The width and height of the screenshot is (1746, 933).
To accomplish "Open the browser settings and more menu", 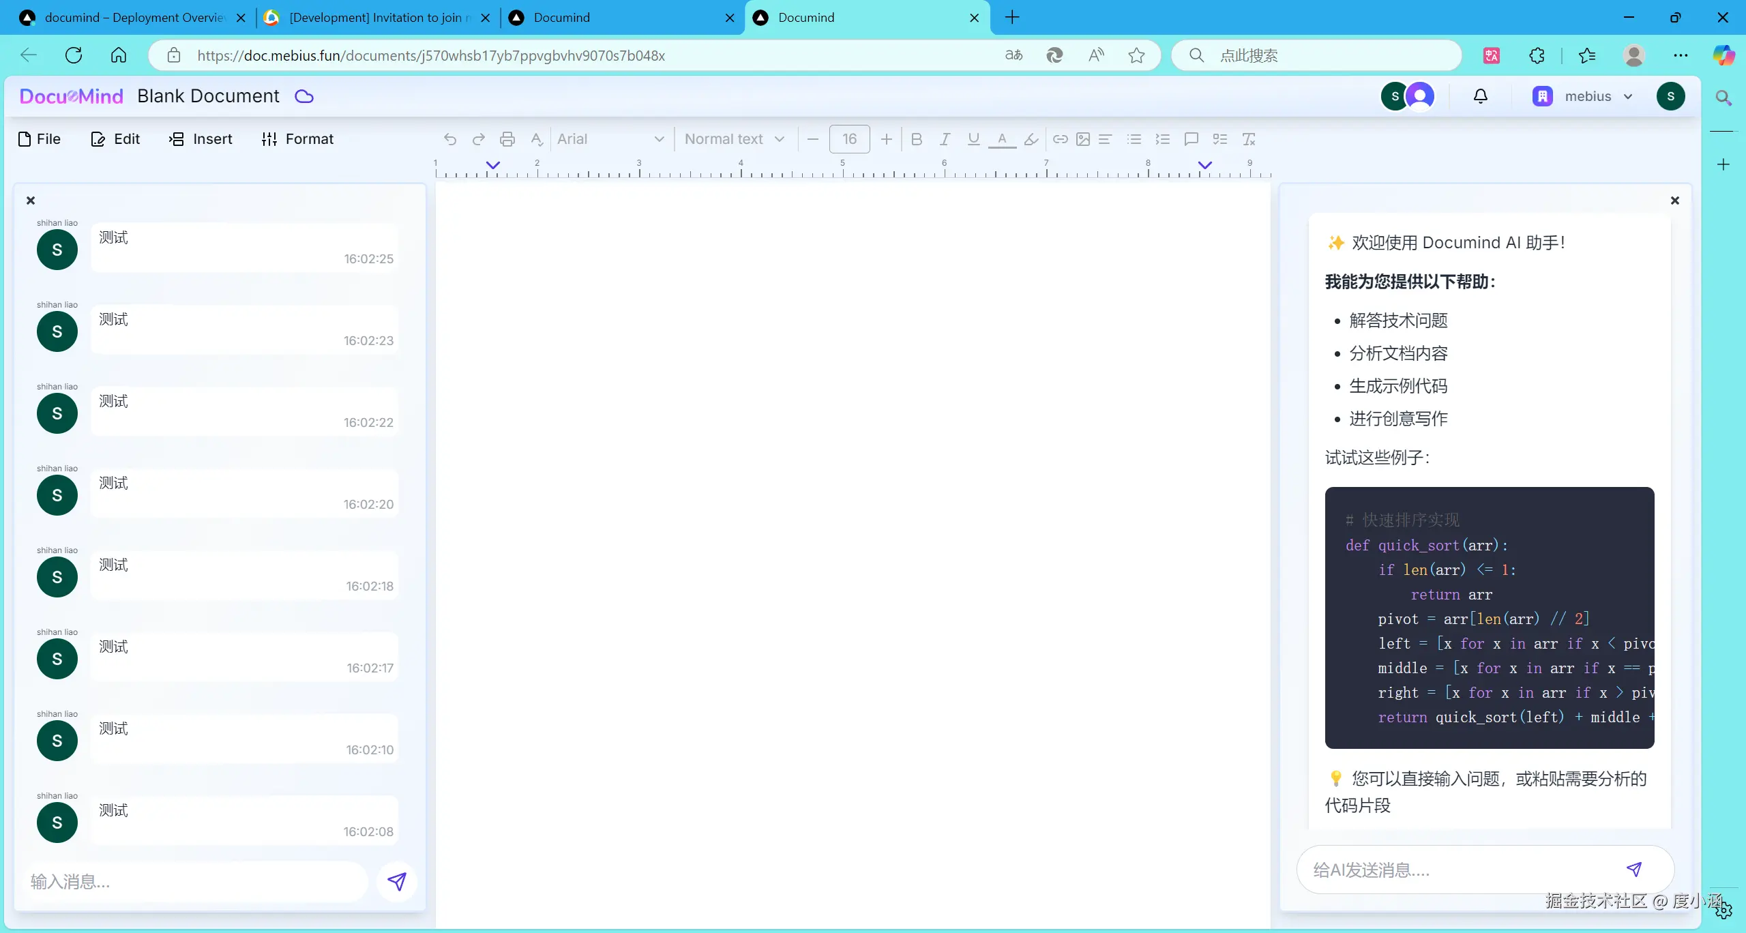I will pos(1681,55).
